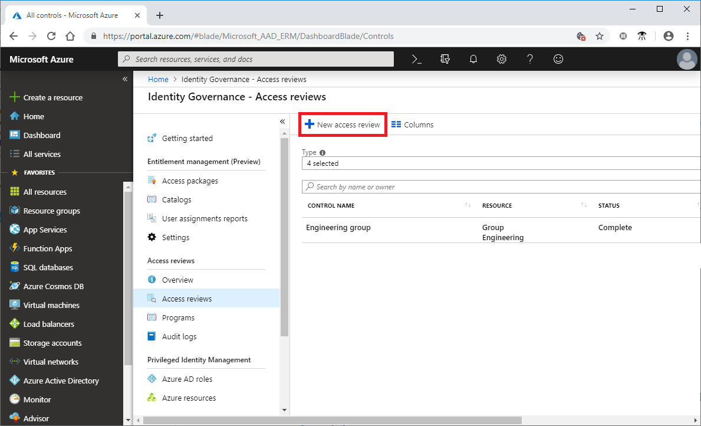Viewport: 701px width, 426px height.
Task: Click New access review button
Action: click(x=343, y=124)
